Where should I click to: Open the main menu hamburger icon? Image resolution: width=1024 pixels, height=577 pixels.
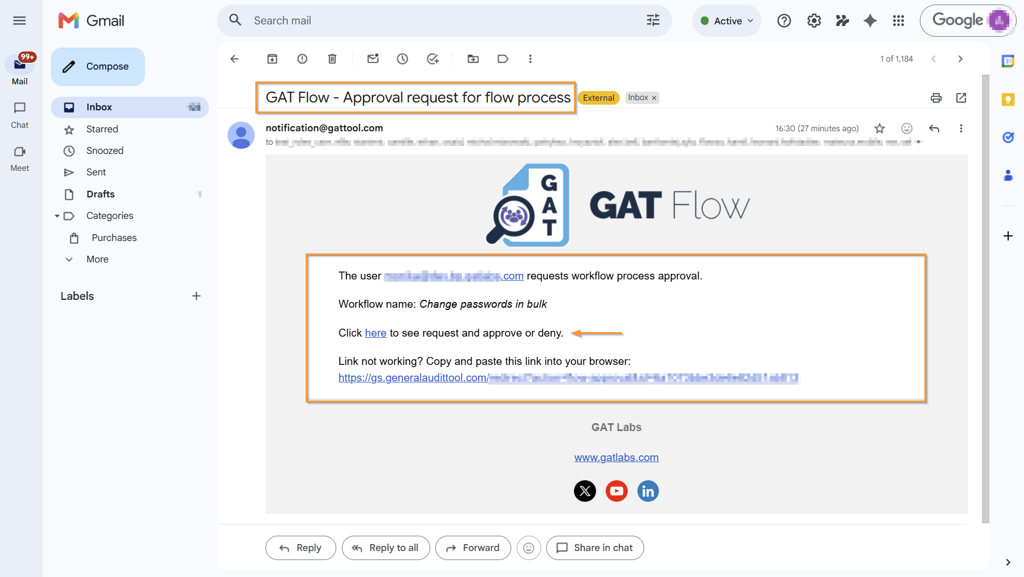pyautogui.click(x=19, y=21)
